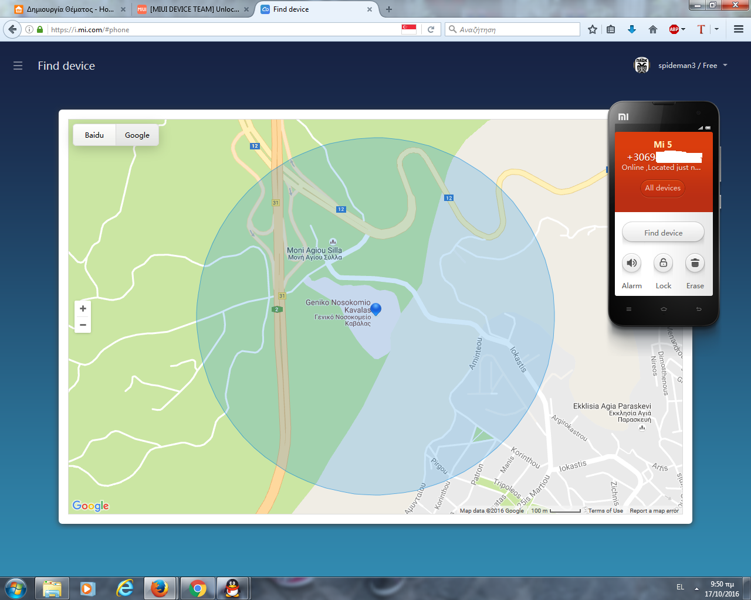Click the red T toolbar extension icon
Viewport: 751px width, 600px height.
pos(701,29)
